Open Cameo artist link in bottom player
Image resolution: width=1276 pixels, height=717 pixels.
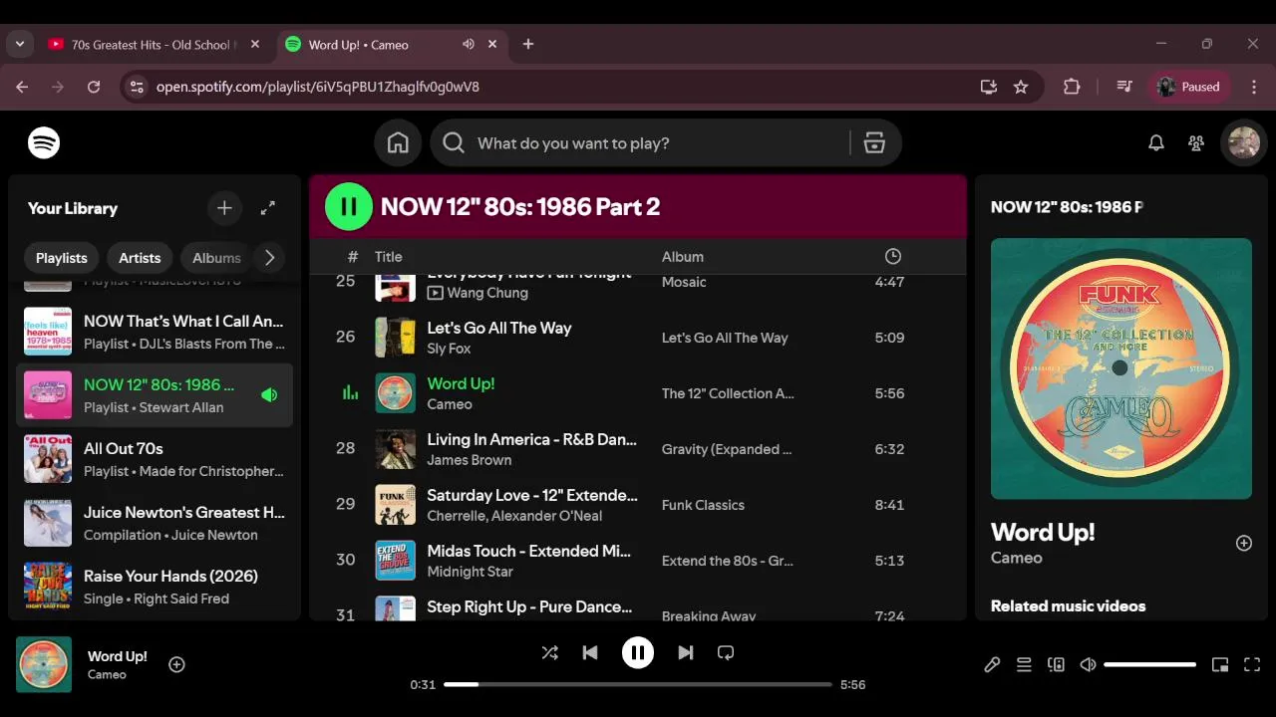(x=107, y=675)
